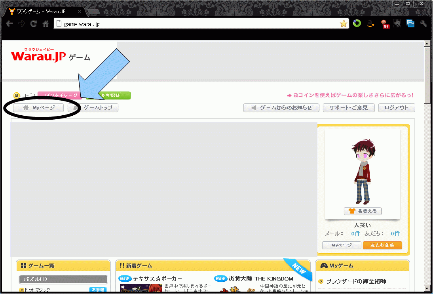Viewport: 433px width, 294px height.
Task: Click the address bar showing game.warau.jp
Action: [201, 24]
